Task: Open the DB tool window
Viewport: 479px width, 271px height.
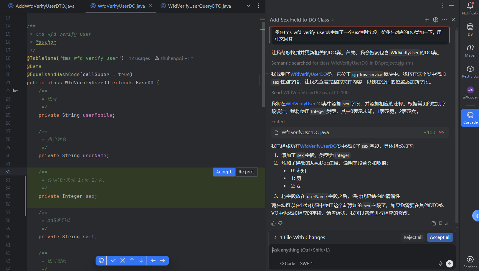Action: click(x=470, y=29)
